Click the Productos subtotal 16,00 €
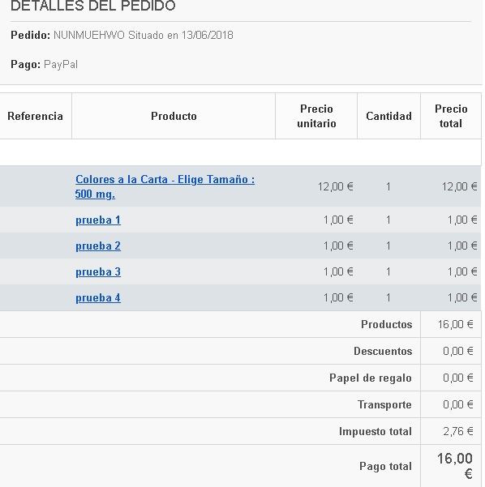 point(456,325)
